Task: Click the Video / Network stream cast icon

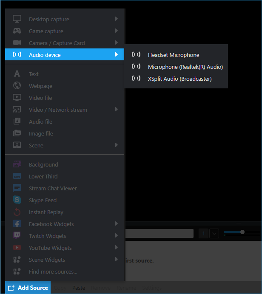Action: coord(17,109)
